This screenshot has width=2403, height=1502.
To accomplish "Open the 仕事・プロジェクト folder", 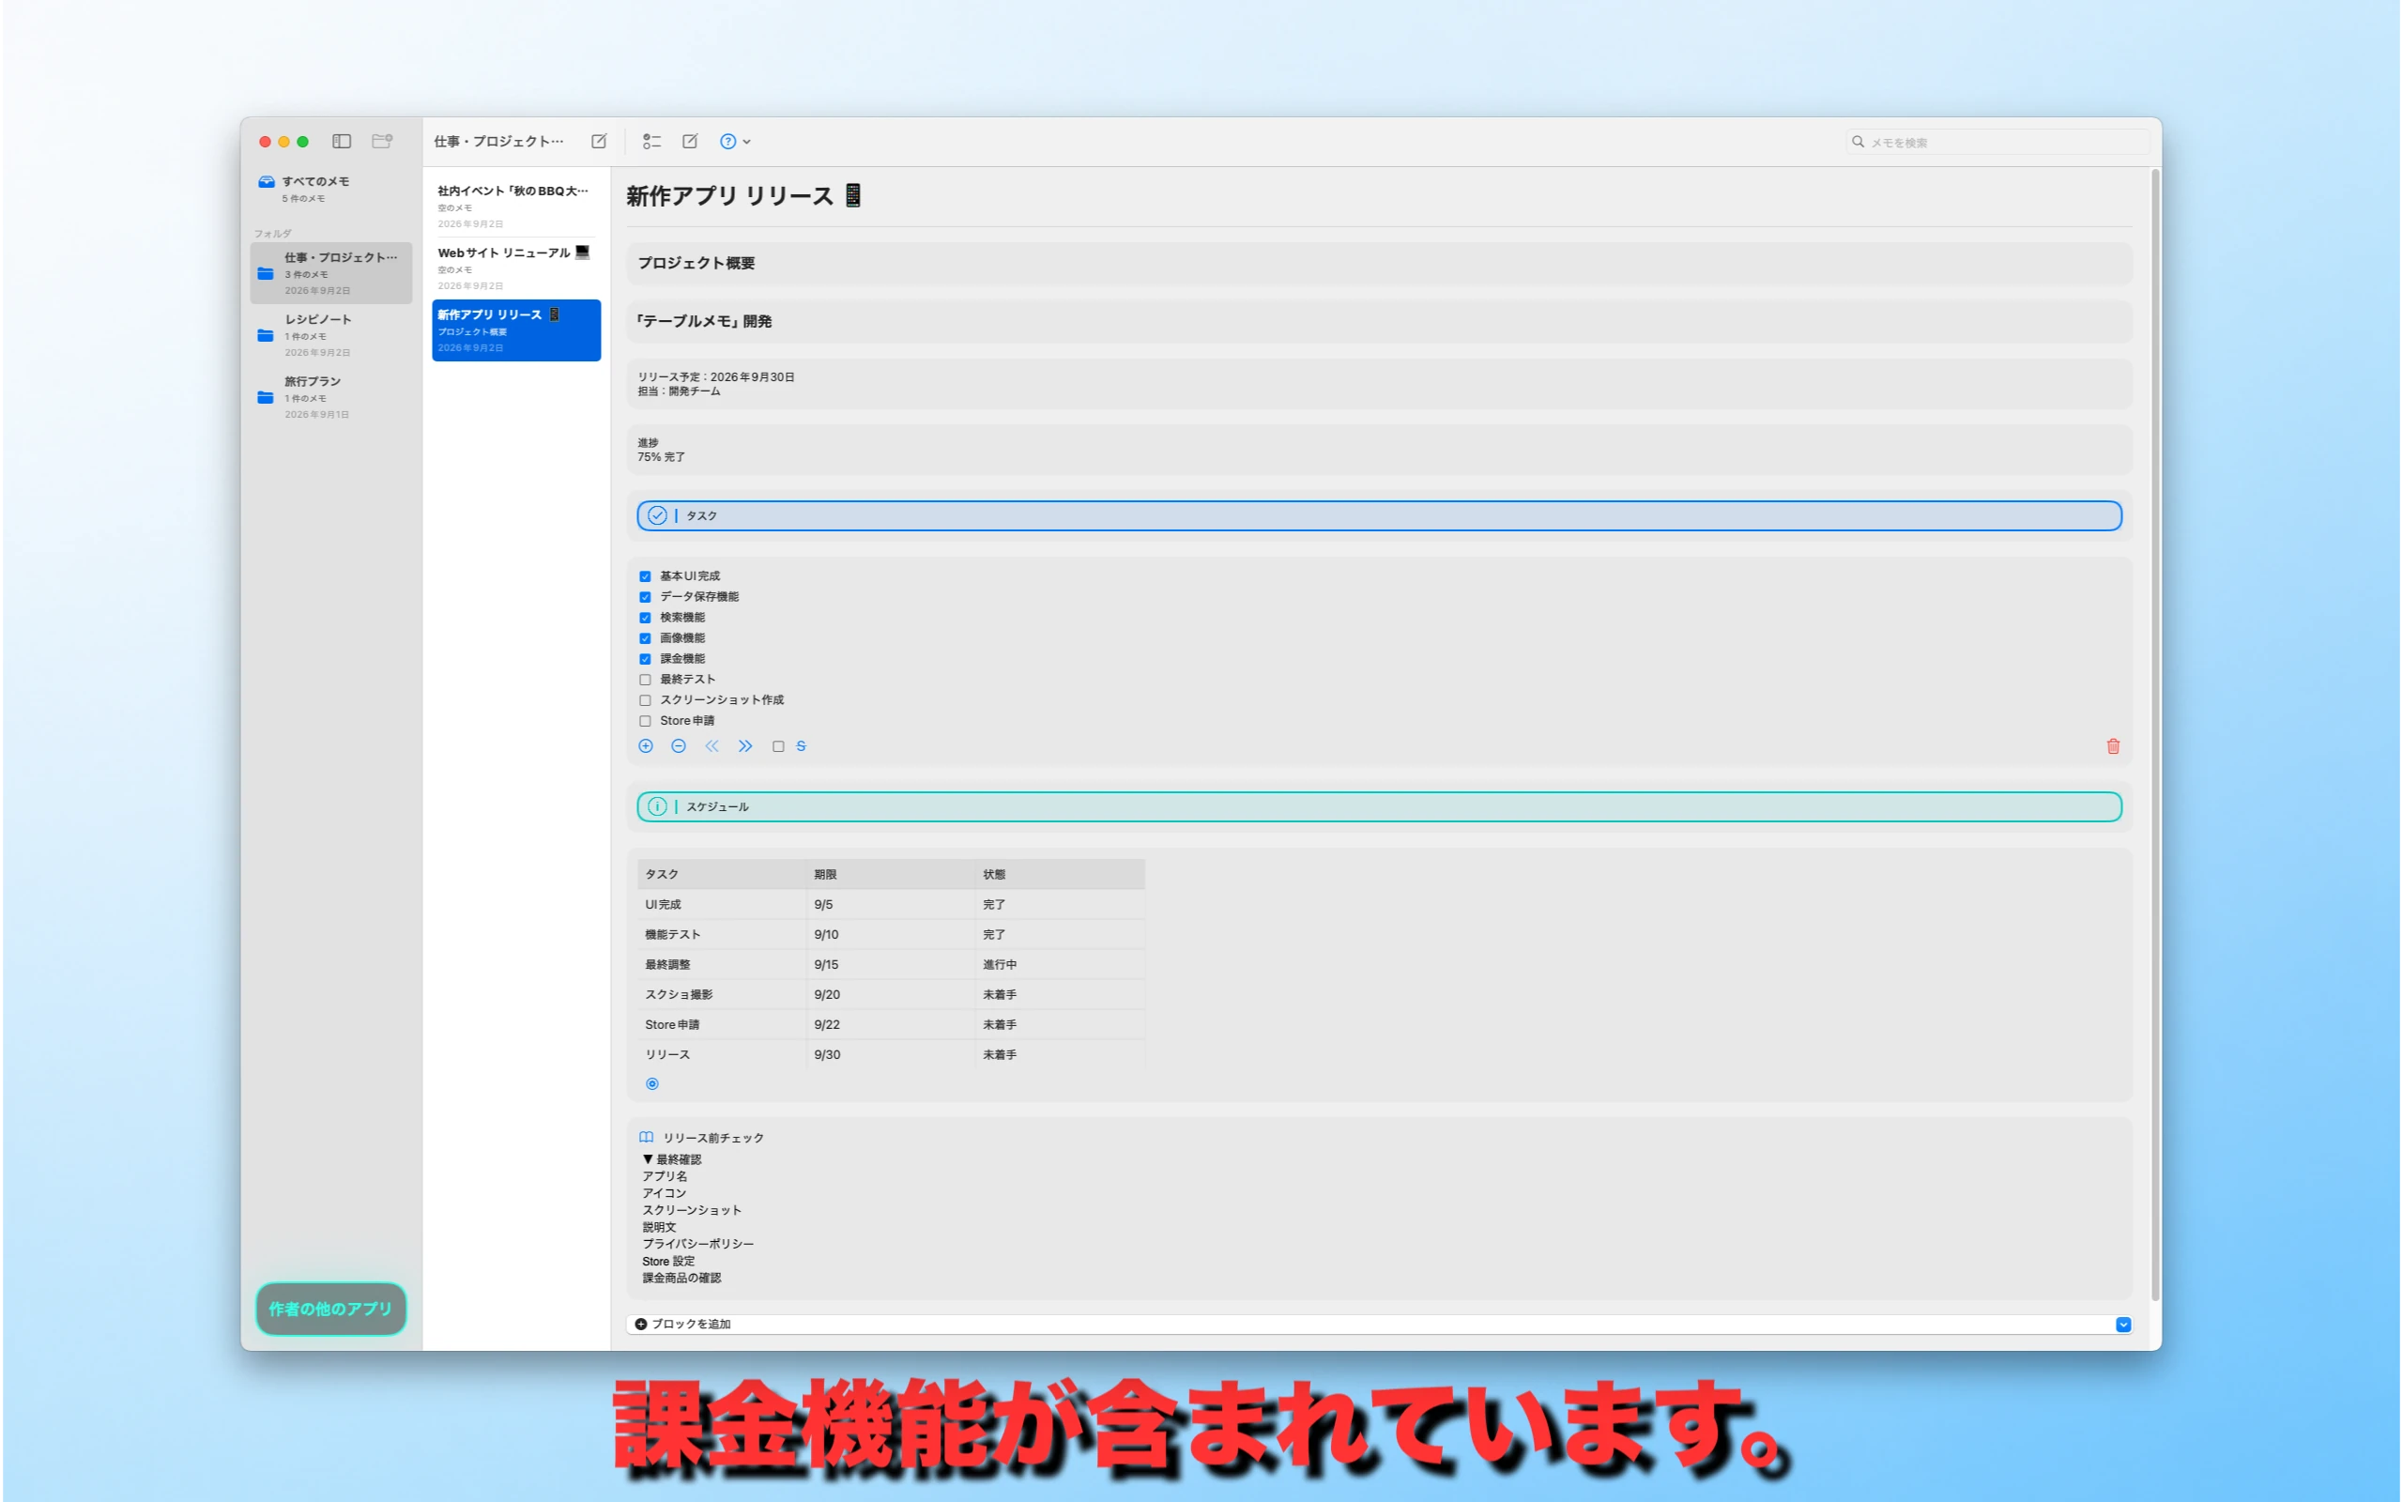I will click(331, 273).
